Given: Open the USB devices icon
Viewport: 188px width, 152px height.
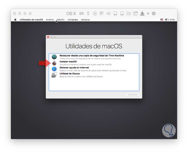Looking at the screenshot, I should [88, 13].
